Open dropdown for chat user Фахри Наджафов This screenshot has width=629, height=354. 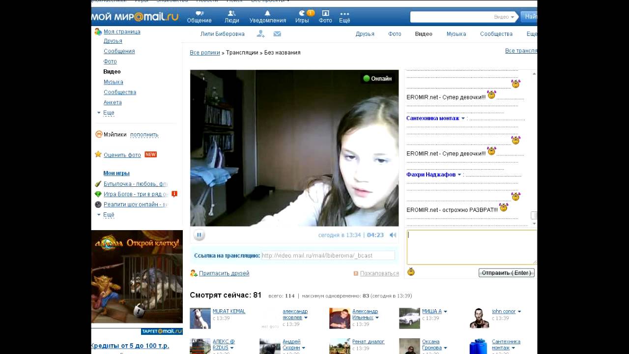459,175
